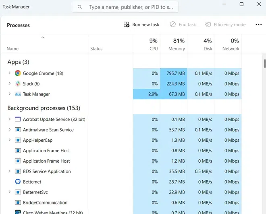This screenshot has width=266, height=214.
Task: Click Betternet's 28.7 MB memory value
Action: click(177, 182)
